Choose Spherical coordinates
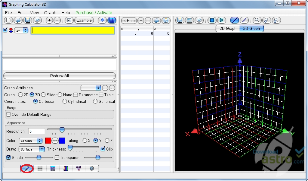The height and width of the screenshot is (181, 308). coord(95,101)
